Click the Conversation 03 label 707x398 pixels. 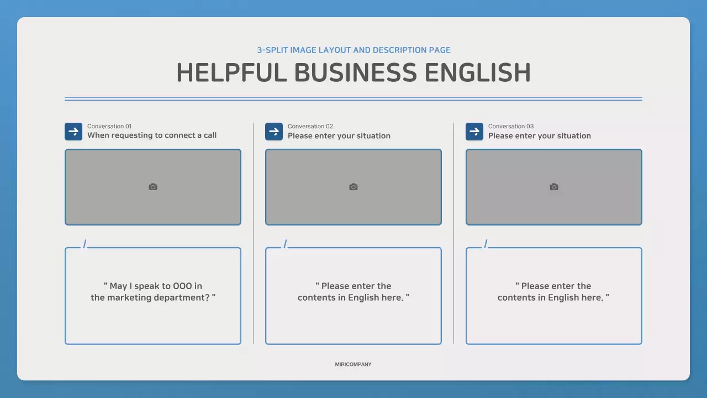click(510, 126)
